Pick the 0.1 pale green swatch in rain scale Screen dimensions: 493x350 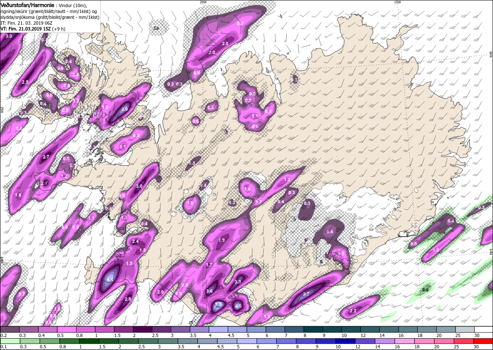10,341
